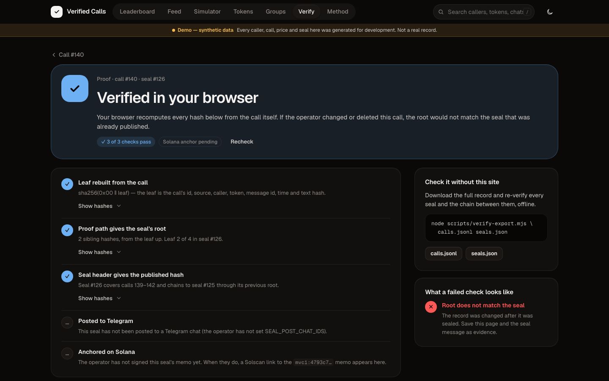Toggle the dark mode moon icon
The height and width of the screenshot is (381, 609).
550,12
